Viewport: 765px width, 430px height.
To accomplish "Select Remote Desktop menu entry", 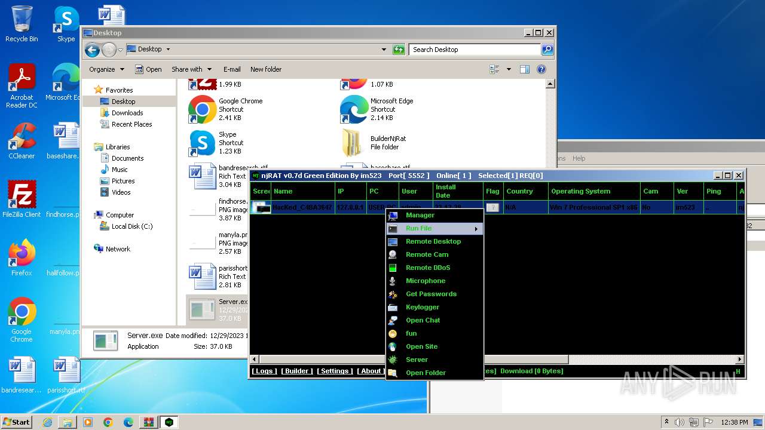I will [x=434, y=241].
